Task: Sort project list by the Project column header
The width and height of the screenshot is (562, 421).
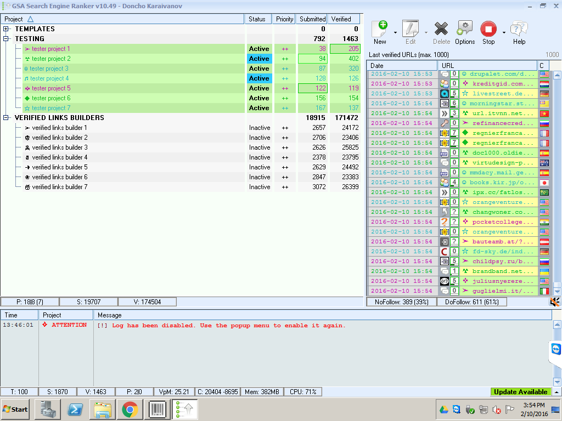Action: pos(122,19)
